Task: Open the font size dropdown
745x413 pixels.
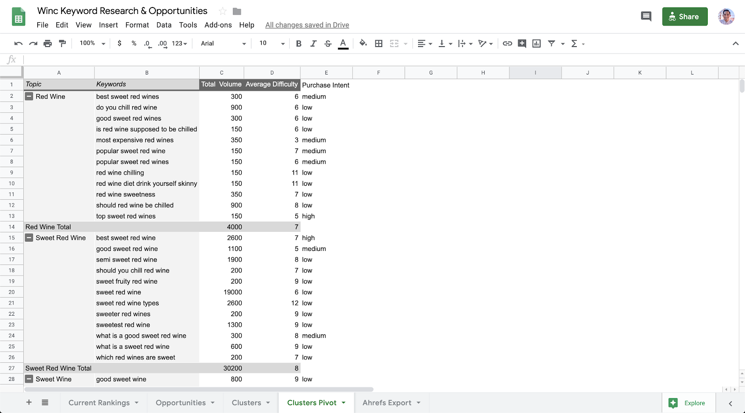Action: 272,43
